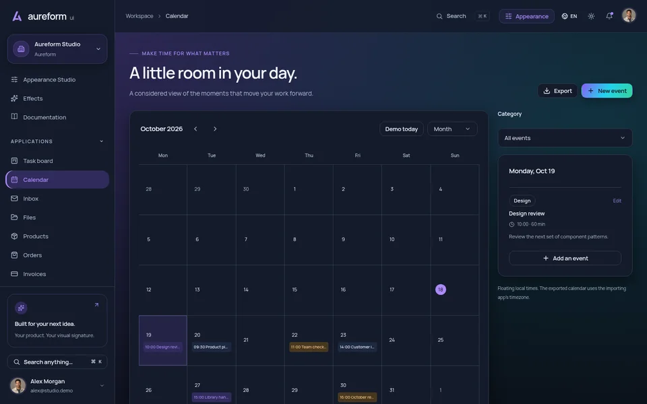The image size is (647, 404).
Task: Select Calendar in the sidebar
Action: point(57,180)
